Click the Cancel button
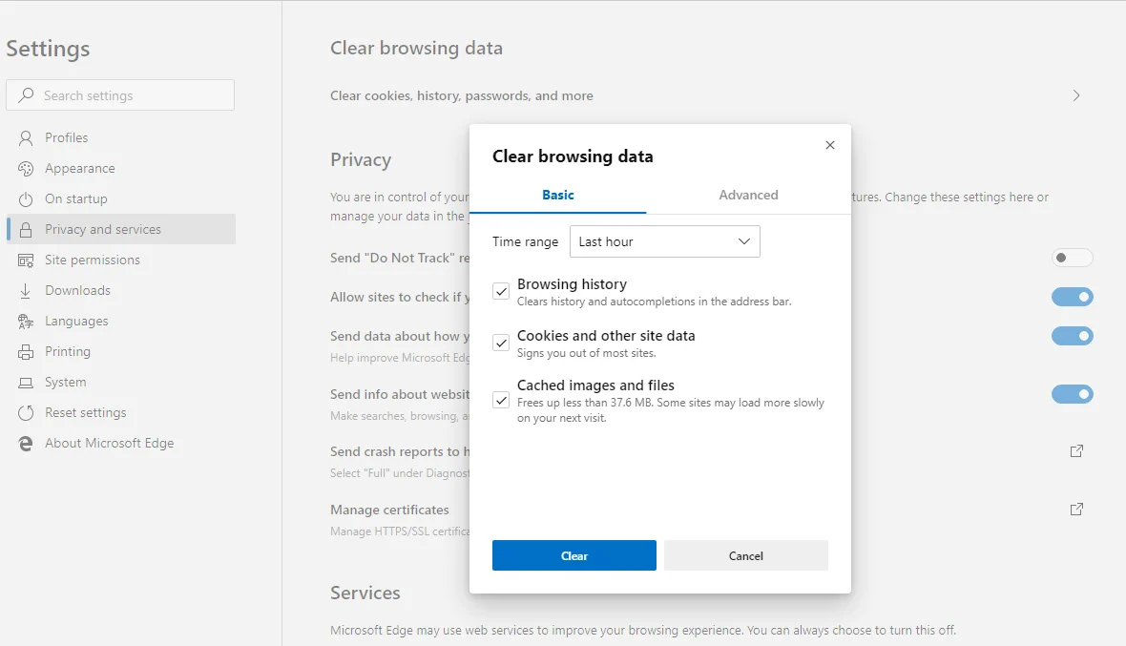 (x=746, y=555)
